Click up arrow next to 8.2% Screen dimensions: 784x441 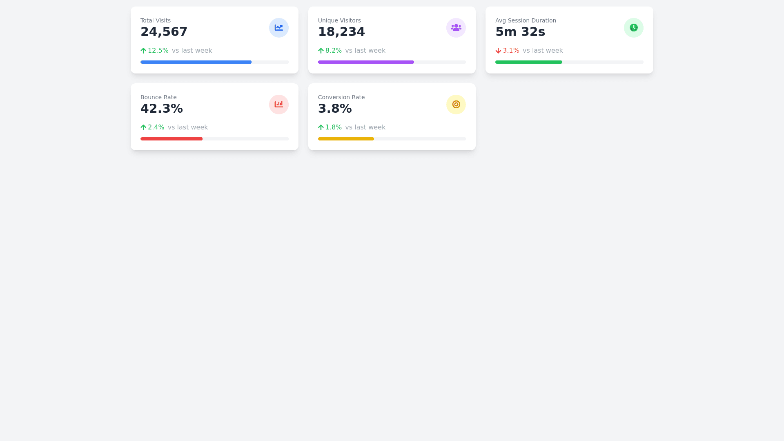[321, 51]
